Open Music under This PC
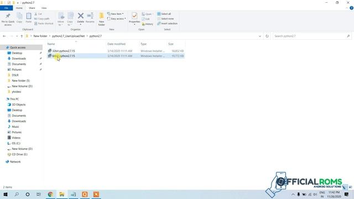 15,127
